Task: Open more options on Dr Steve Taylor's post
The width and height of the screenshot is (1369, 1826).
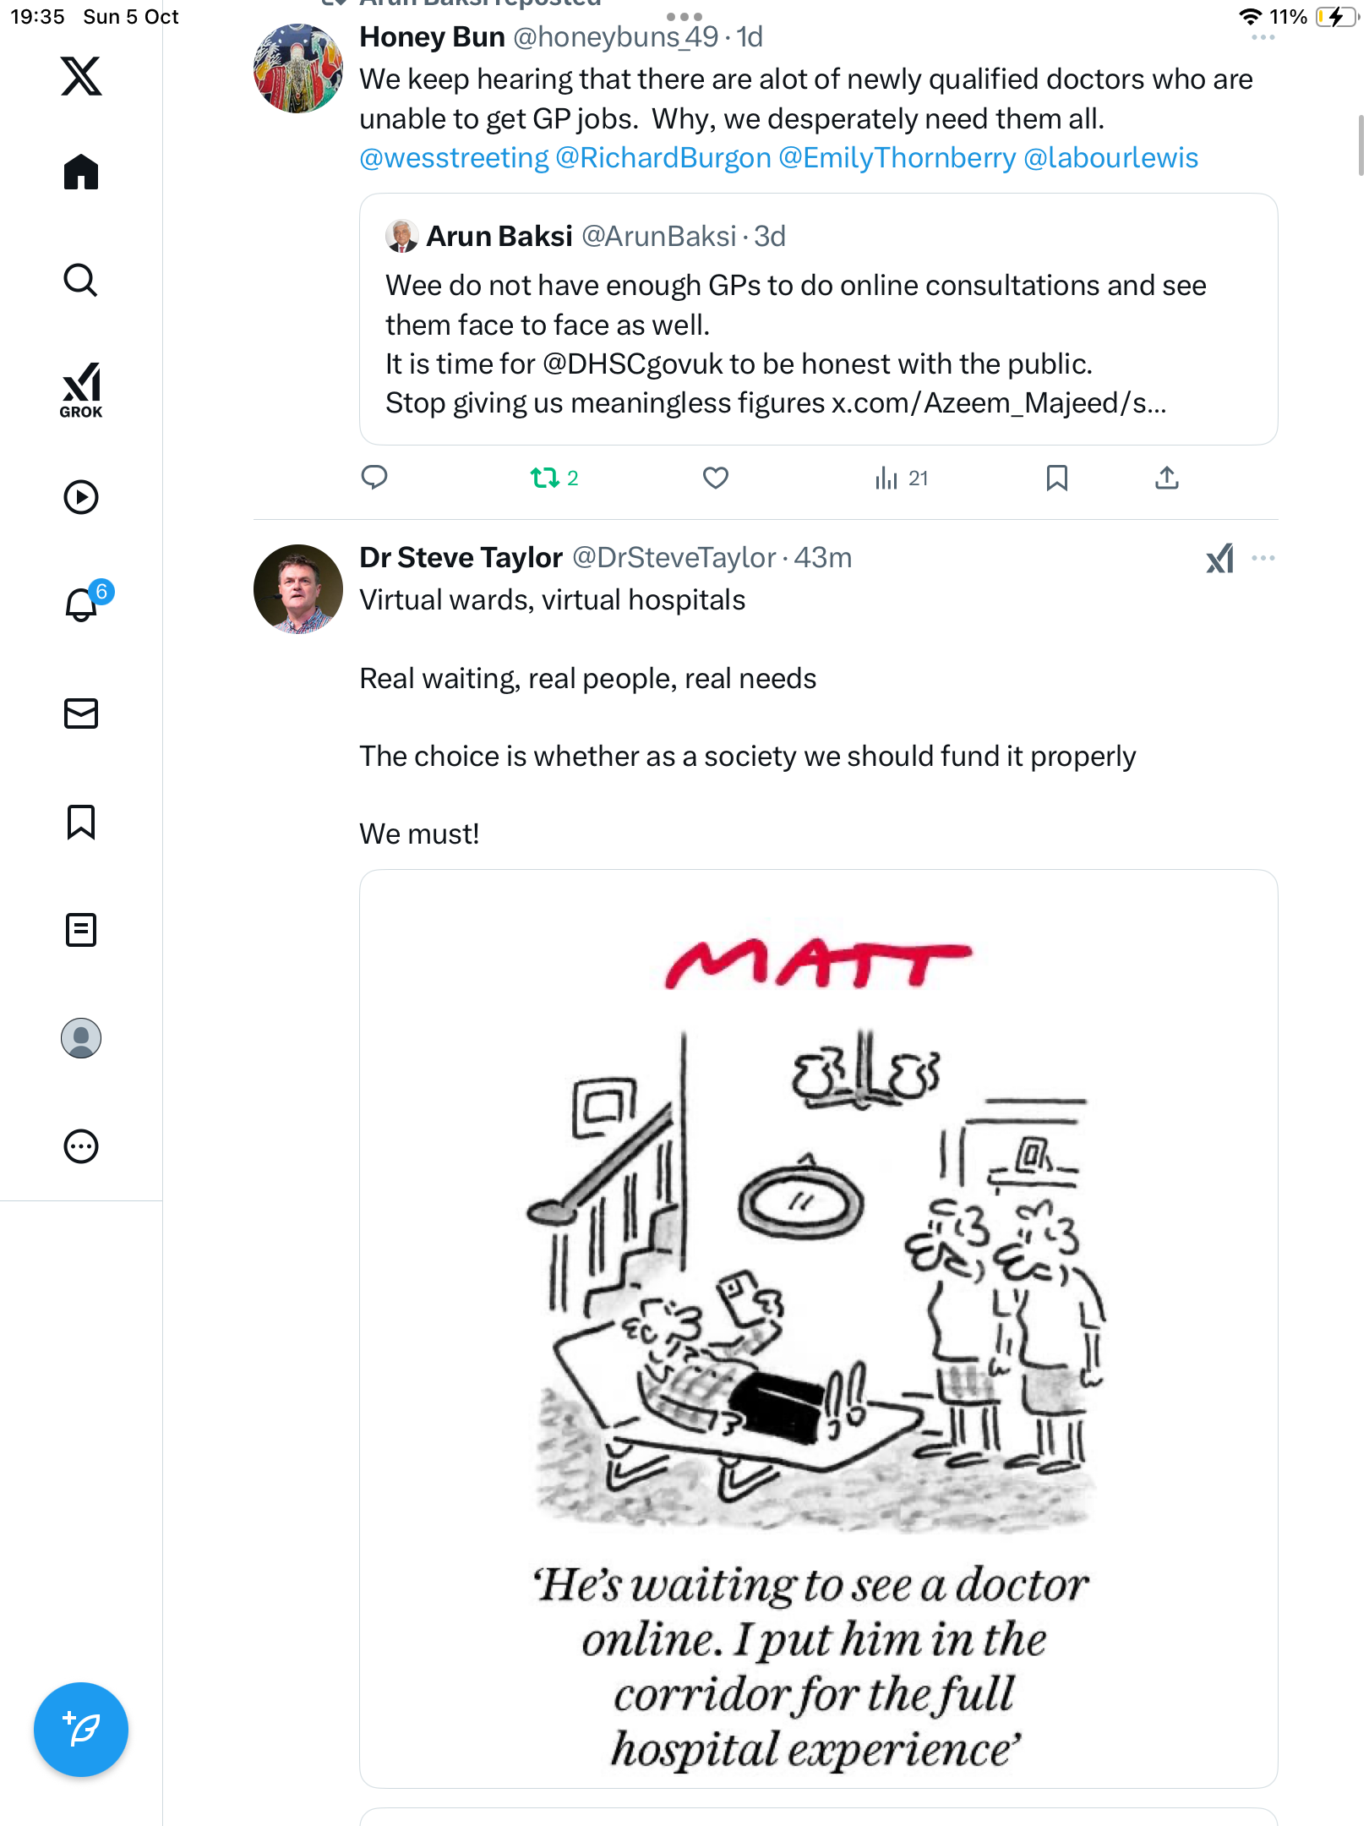Action: [x=1263, y=558]
